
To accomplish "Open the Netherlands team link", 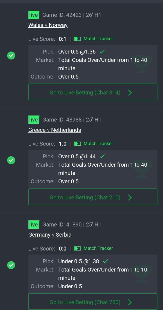I will click(66, 130).
